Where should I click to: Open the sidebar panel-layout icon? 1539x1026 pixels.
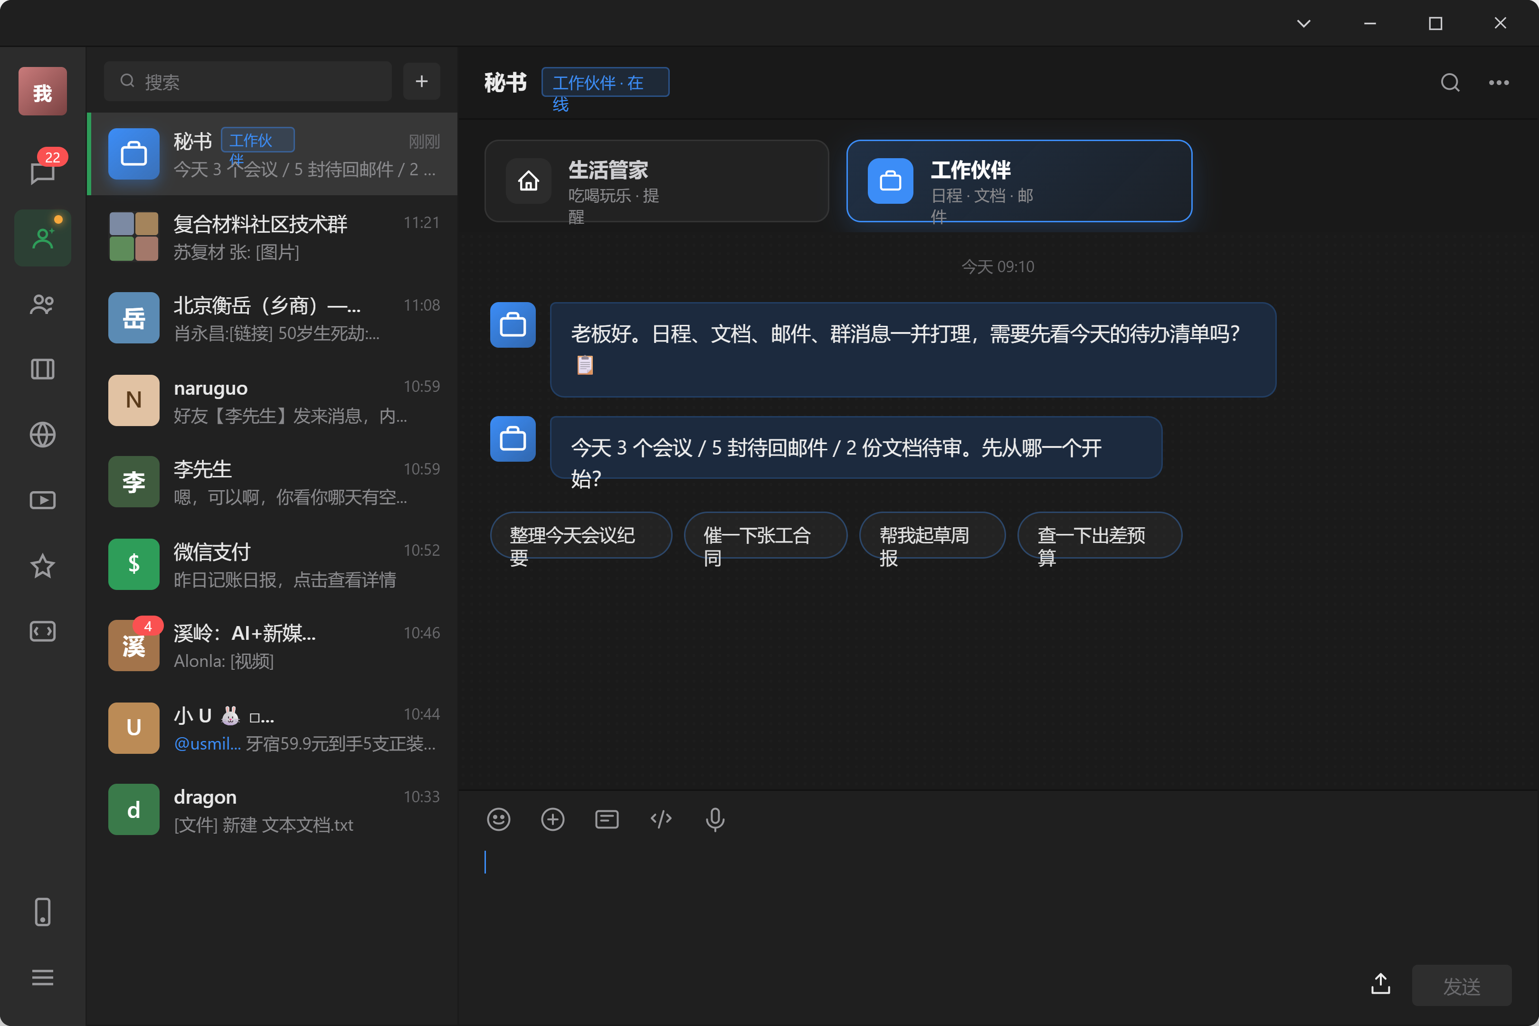(43, 369)
